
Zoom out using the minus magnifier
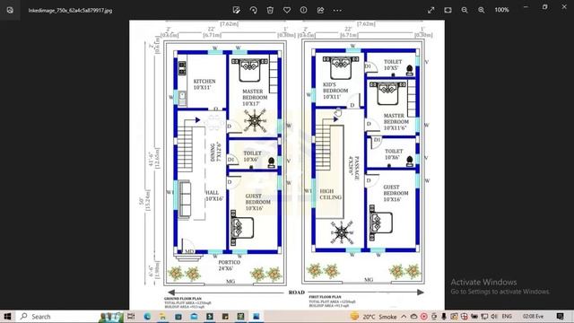(x=465, y=10)
